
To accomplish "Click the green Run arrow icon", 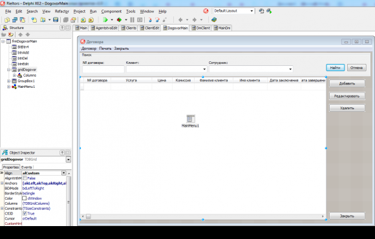I will pyautogui.click(x=105, y=20).
